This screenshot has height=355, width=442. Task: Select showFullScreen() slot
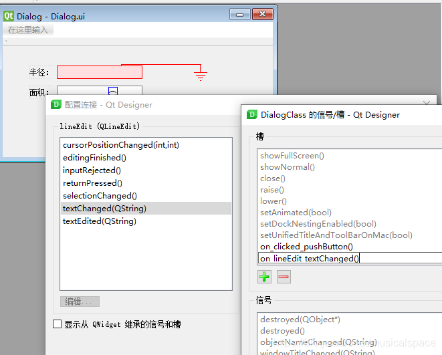click(x=350, y=156)
